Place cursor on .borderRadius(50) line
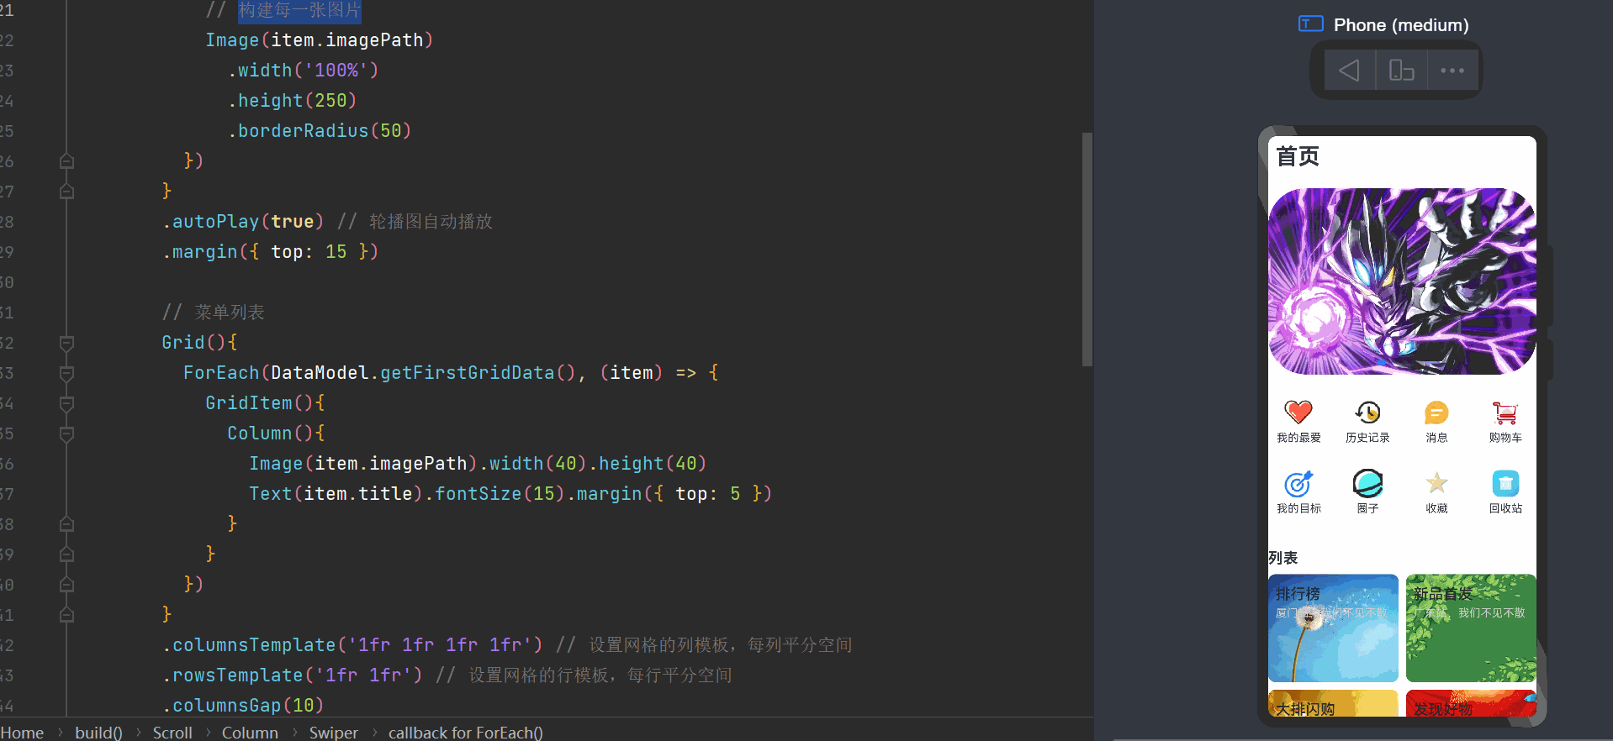The image size is (1613, 741). coord(320,131)
